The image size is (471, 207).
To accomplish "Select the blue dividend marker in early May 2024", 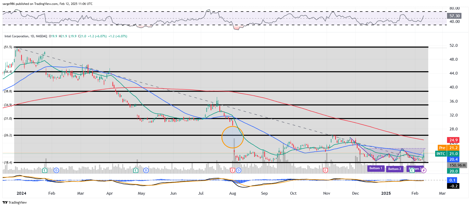I will coord(146,170).
